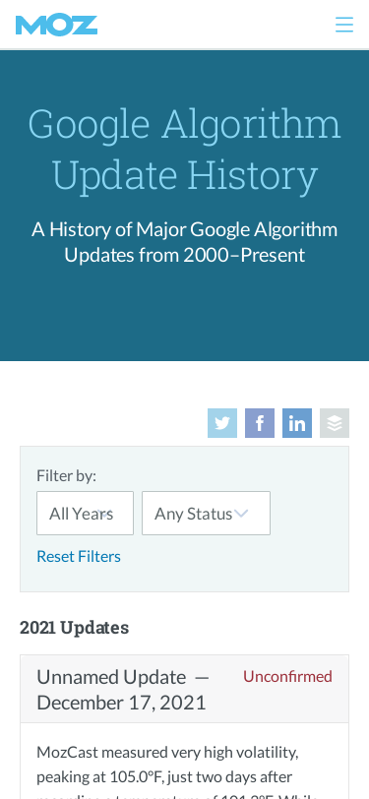The image size is (369, 799).
Task: Click the arrow inside All Years box
Action: point(104,514)
